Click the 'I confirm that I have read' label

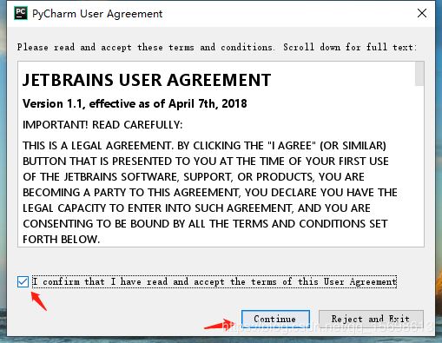214,281
